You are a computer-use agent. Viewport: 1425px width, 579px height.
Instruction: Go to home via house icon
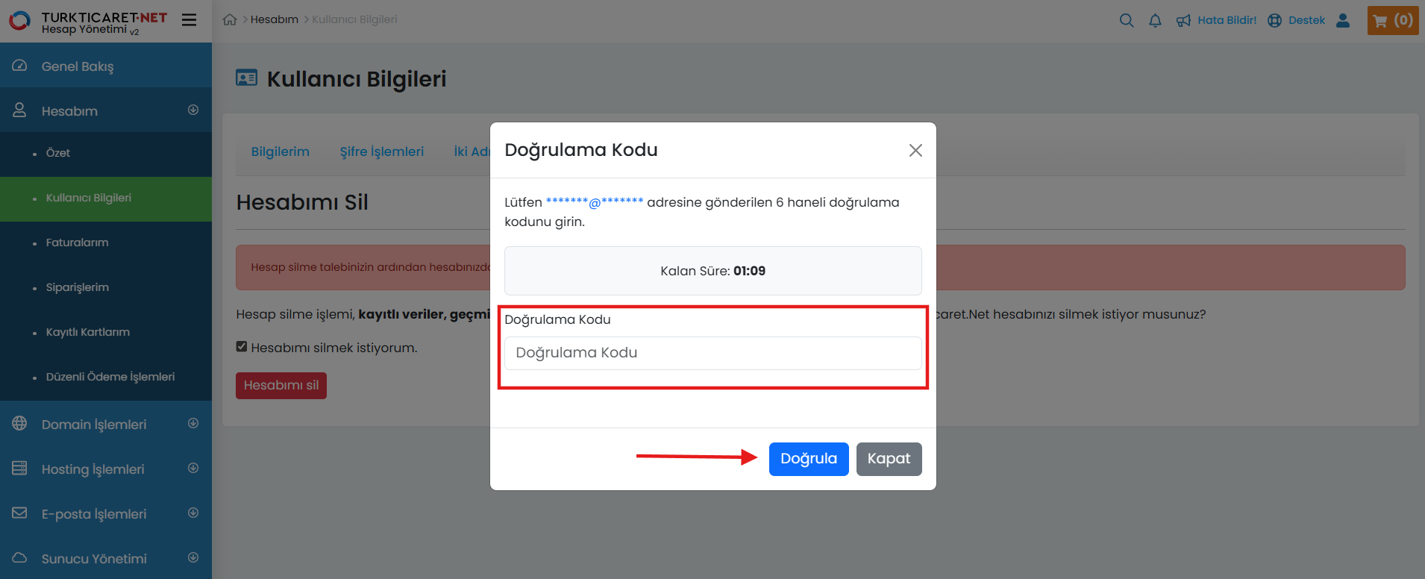[230, 20]
